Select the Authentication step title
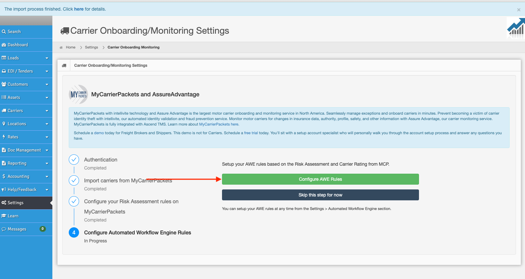Screen dimensions: 525x279 (x=101, y=160)
